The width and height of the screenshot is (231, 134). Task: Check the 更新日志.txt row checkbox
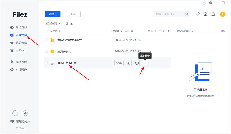[46, 63]
